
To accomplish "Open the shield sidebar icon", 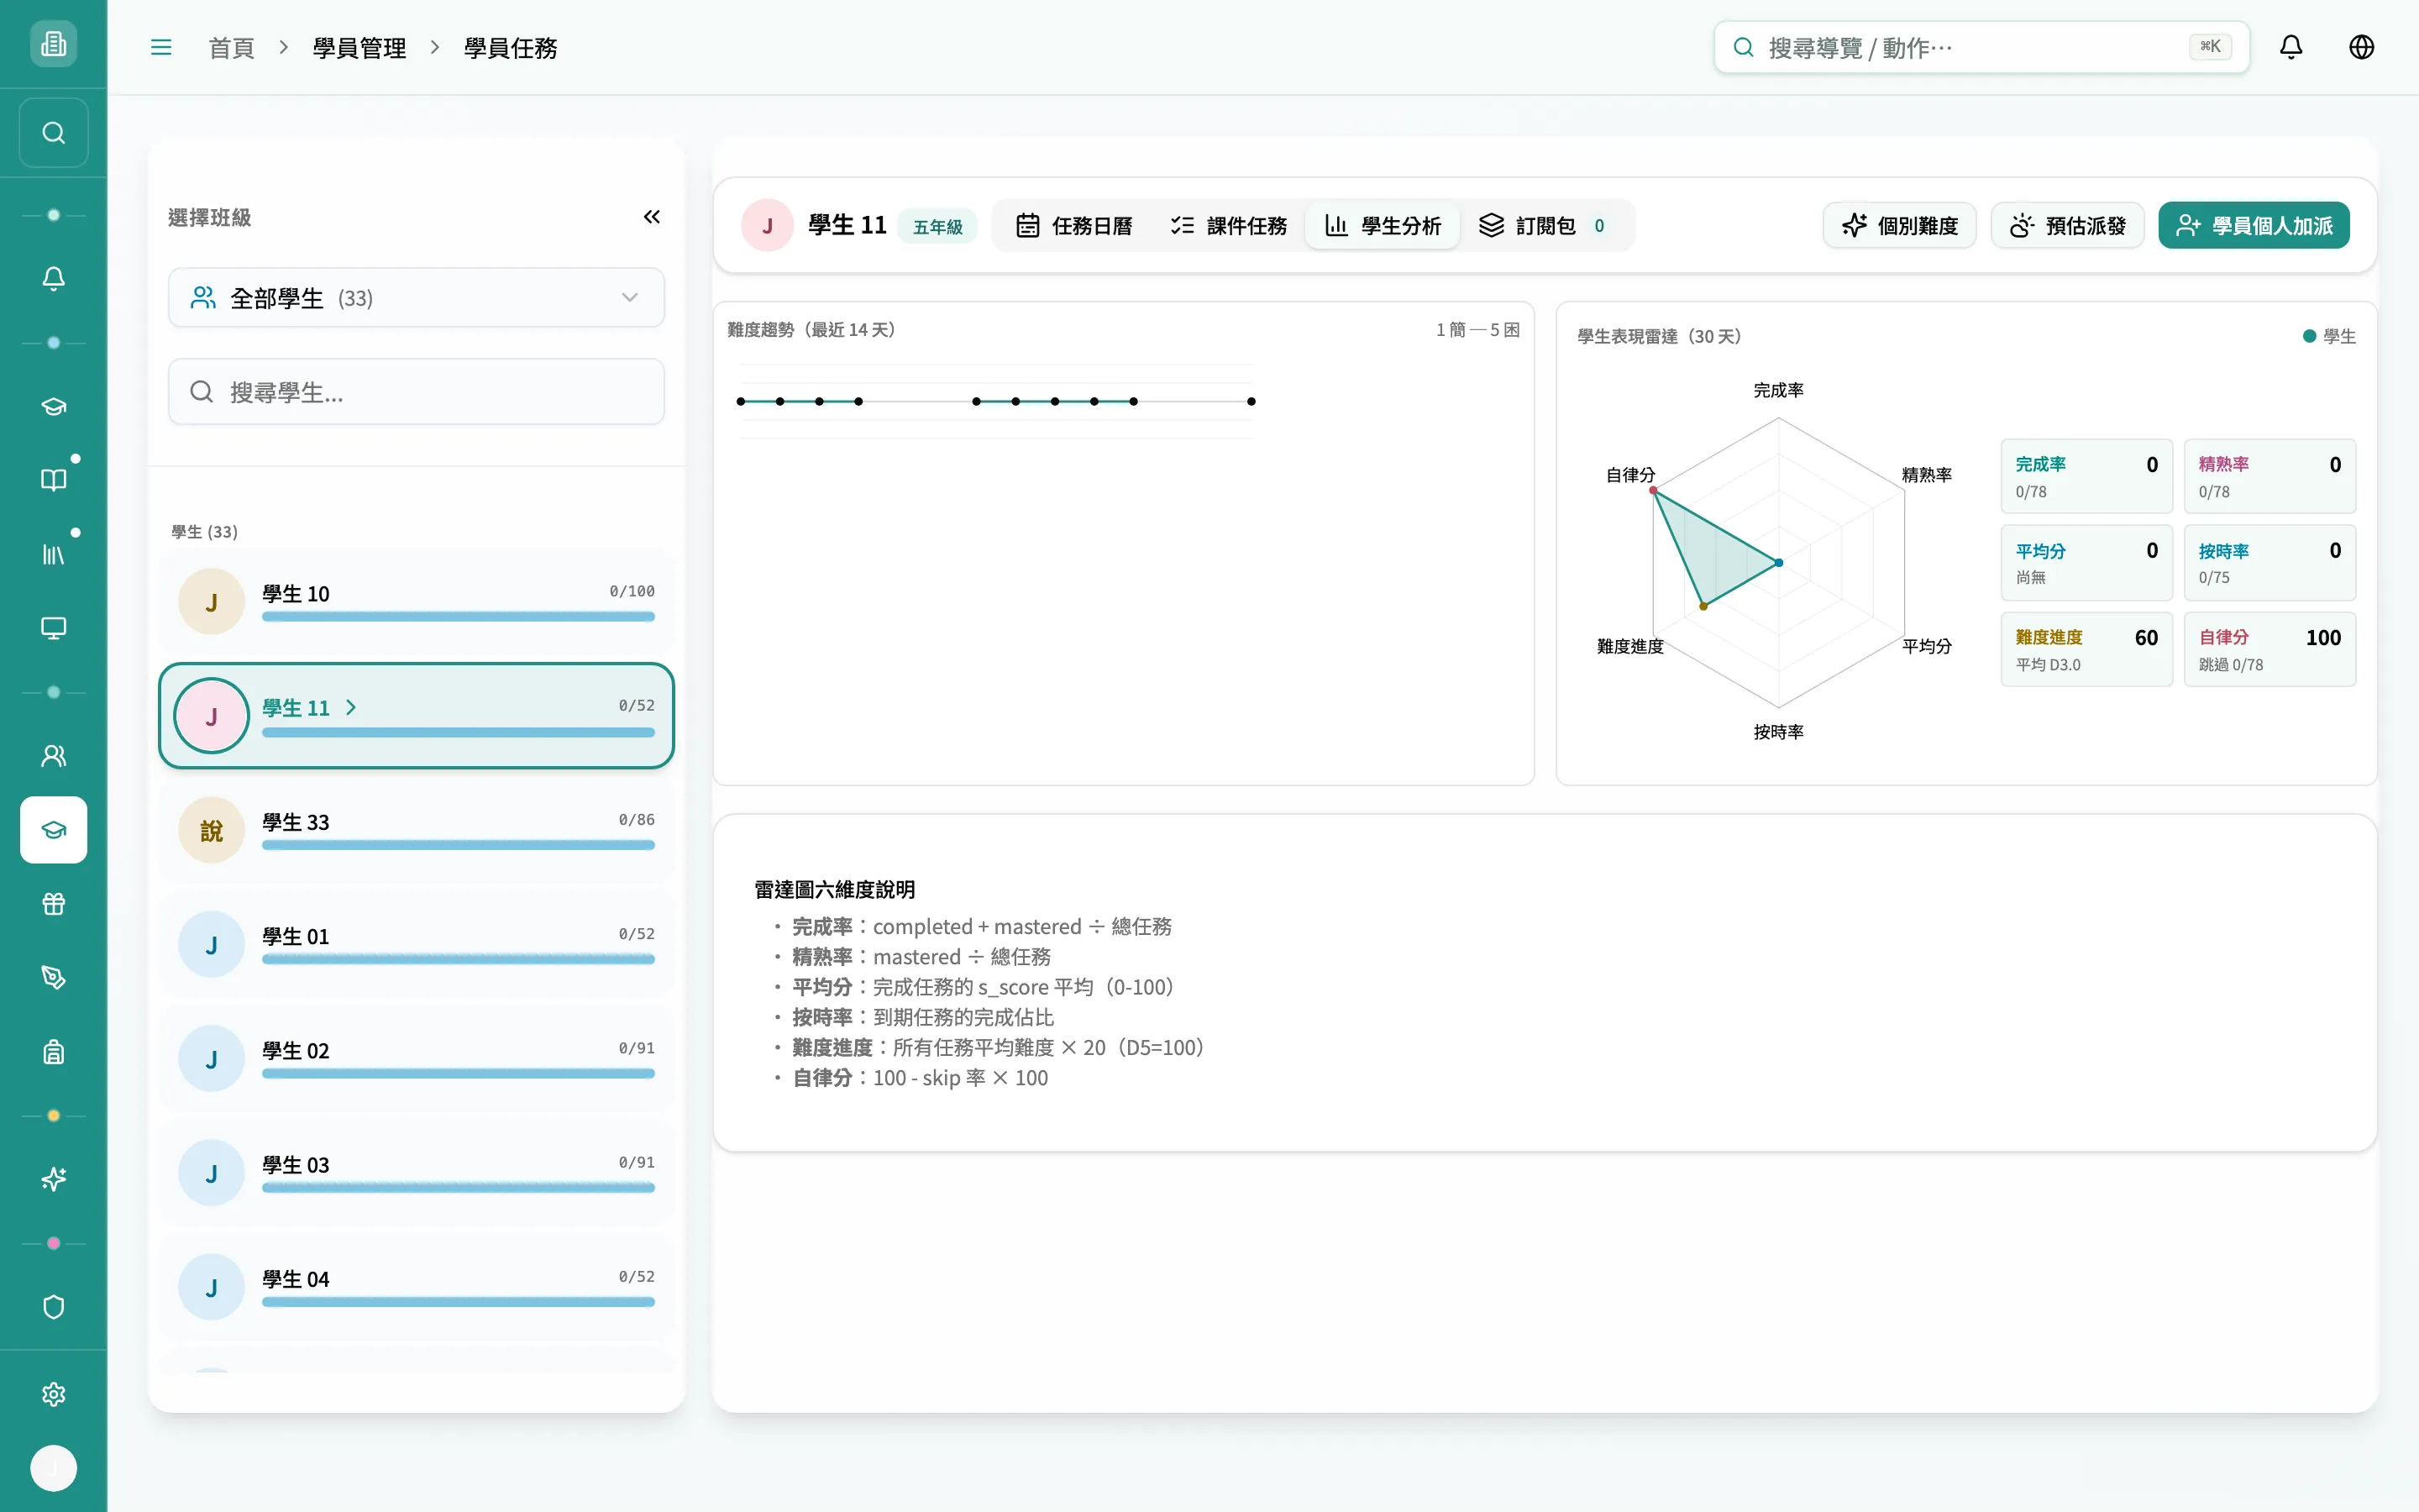I will click(53, 1307).
